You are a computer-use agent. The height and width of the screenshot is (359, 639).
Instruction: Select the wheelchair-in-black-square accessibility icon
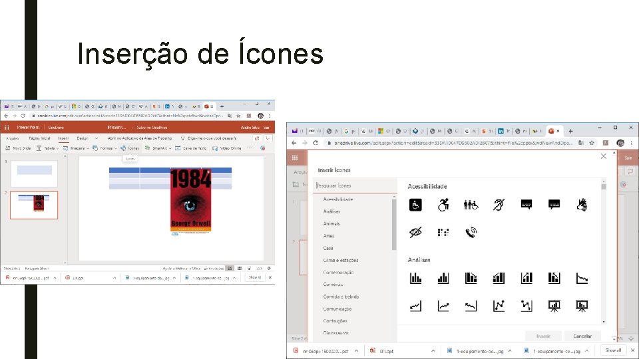tap(415, 205)
